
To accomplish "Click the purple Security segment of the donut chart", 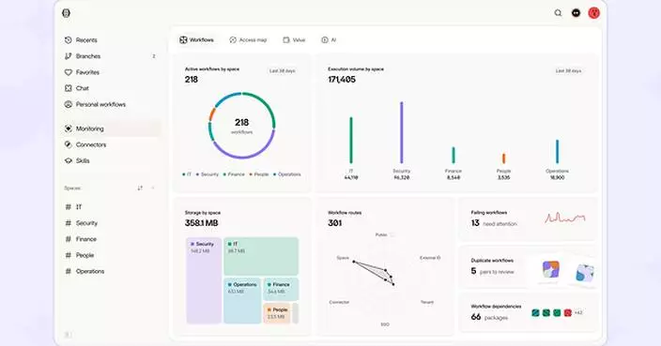I will (x=245, y=157).
